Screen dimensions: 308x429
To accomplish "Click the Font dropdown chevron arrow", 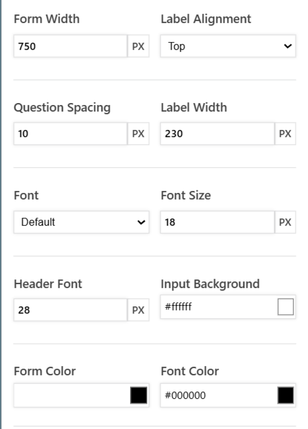I will click(141, 222).
